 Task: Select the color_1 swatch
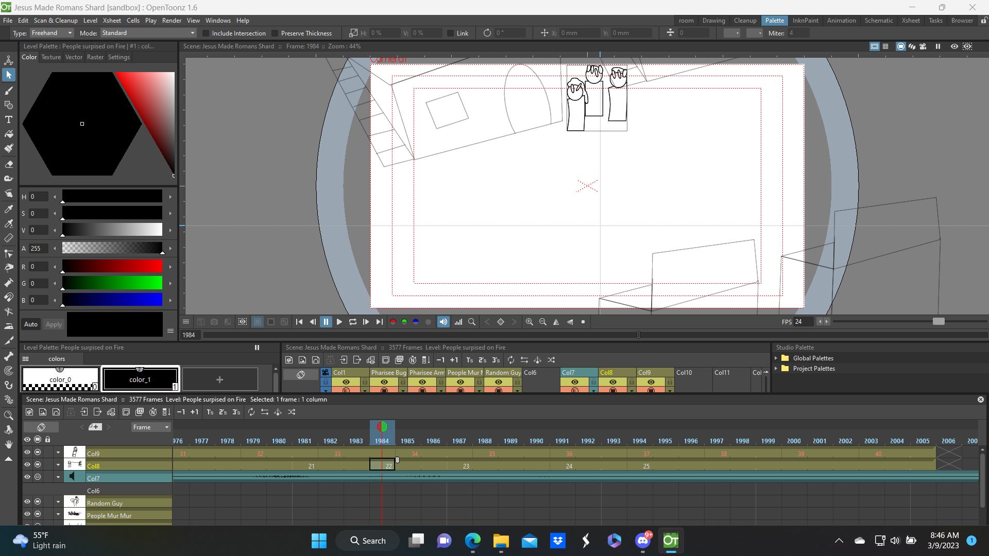(140, 379)
